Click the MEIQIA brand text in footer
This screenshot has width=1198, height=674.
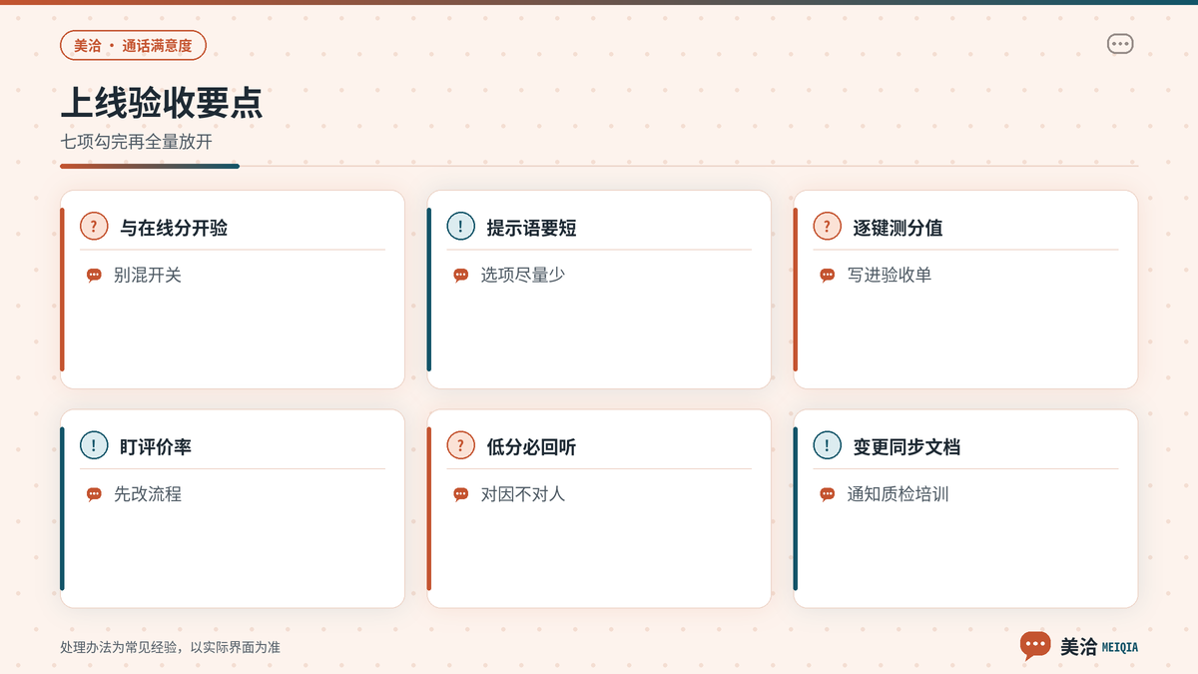tap(1119, 647)
